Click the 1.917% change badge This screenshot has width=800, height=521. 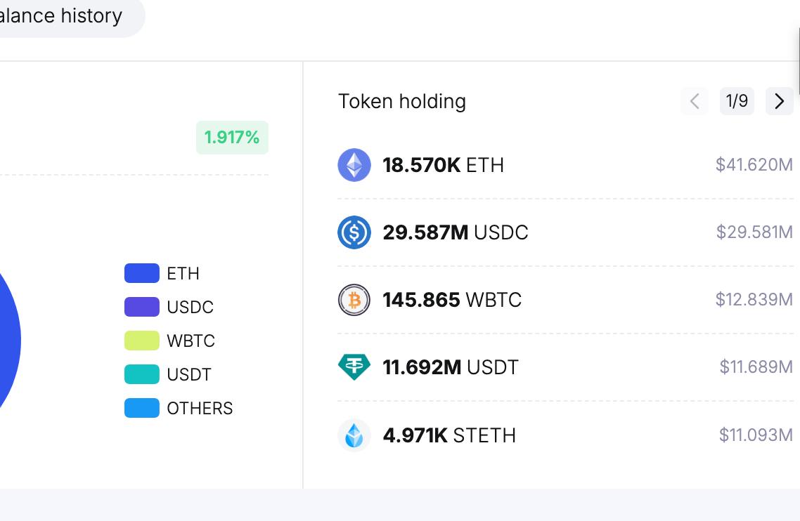tap(232, 138)
